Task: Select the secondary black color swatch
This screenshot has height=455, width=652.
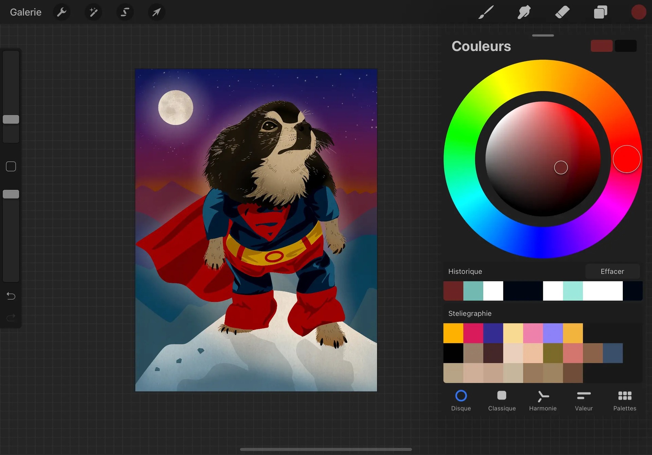Action: pos(626,46)
